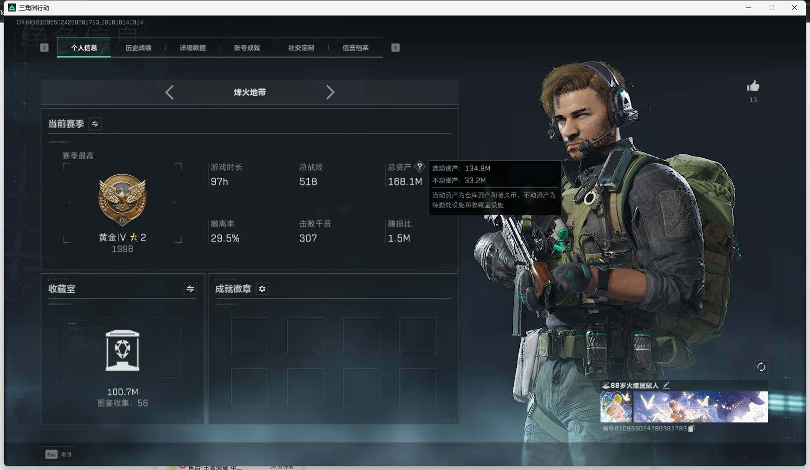
Task: Click the gold IV rank emblem
Action: [122, 201]
